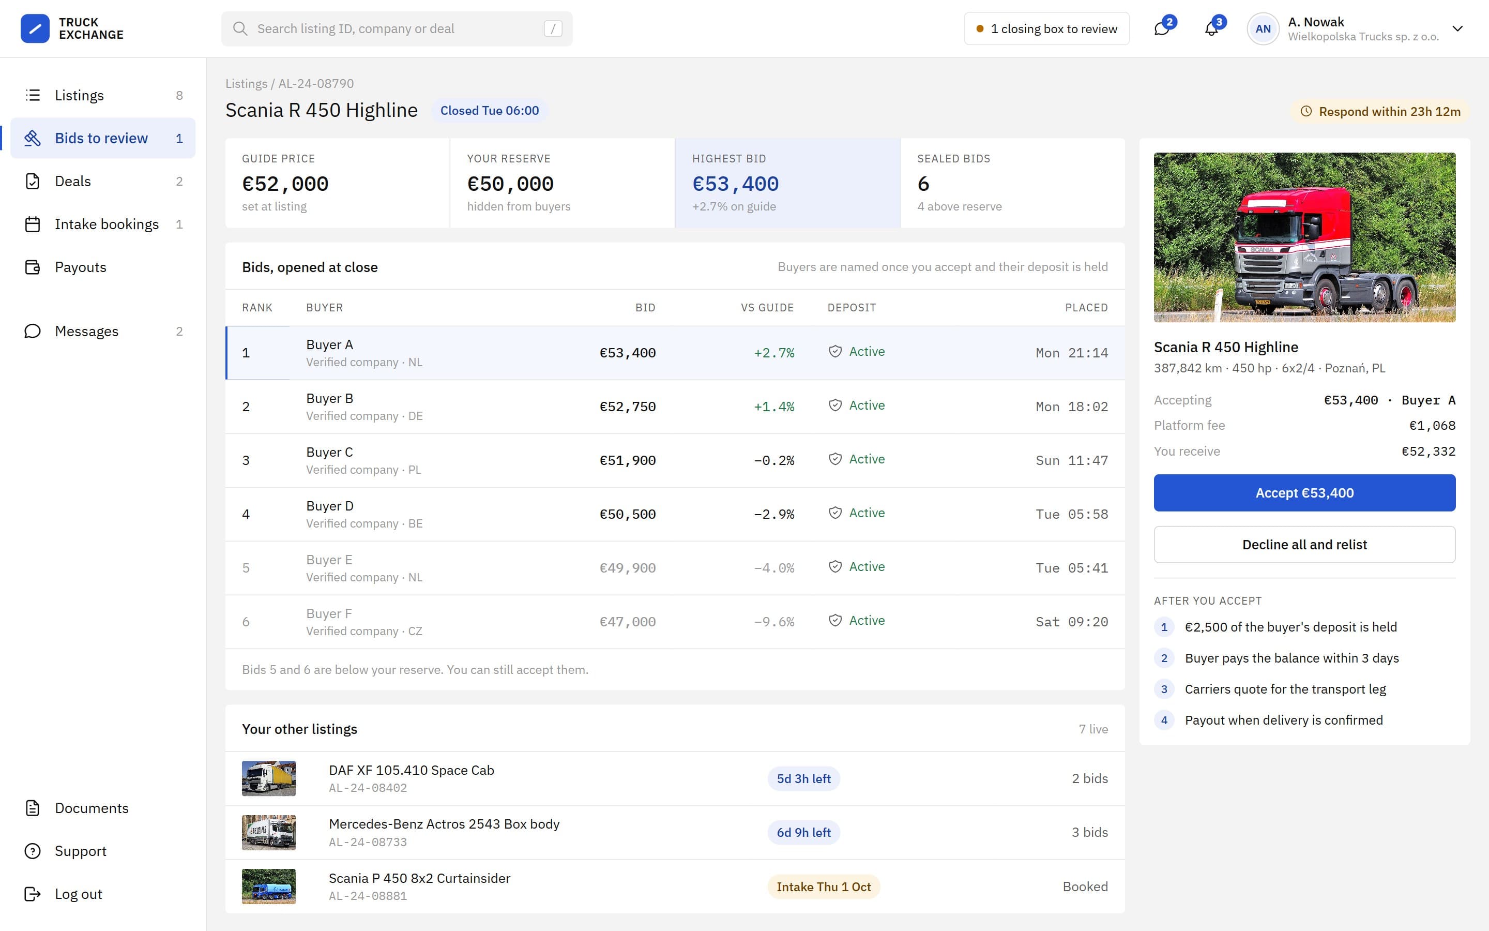The height and width of the screenshot is (931, 1489).
Task: Open the 1 closing box to review button
Action: [1046, 28]
